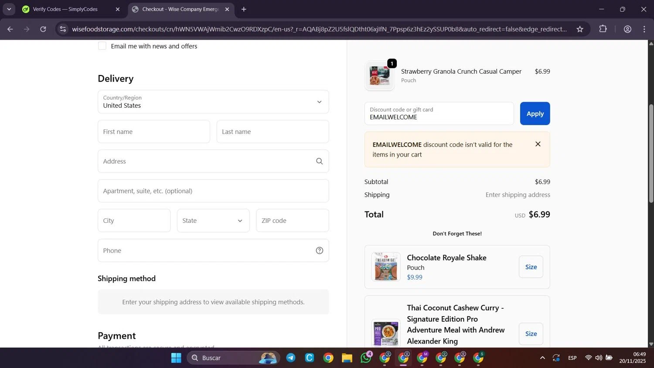The width and height of the screenshot is (654, 368).
Task: Apply the EMAILWELCOME discount code
Action: point(535,113)
